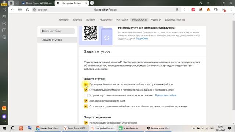Open the Reset_Epson_WF37 Yandex taskbar item
The width and height of the screenshot is (235, 132).
pyautogui.click(x=75, y=128)
